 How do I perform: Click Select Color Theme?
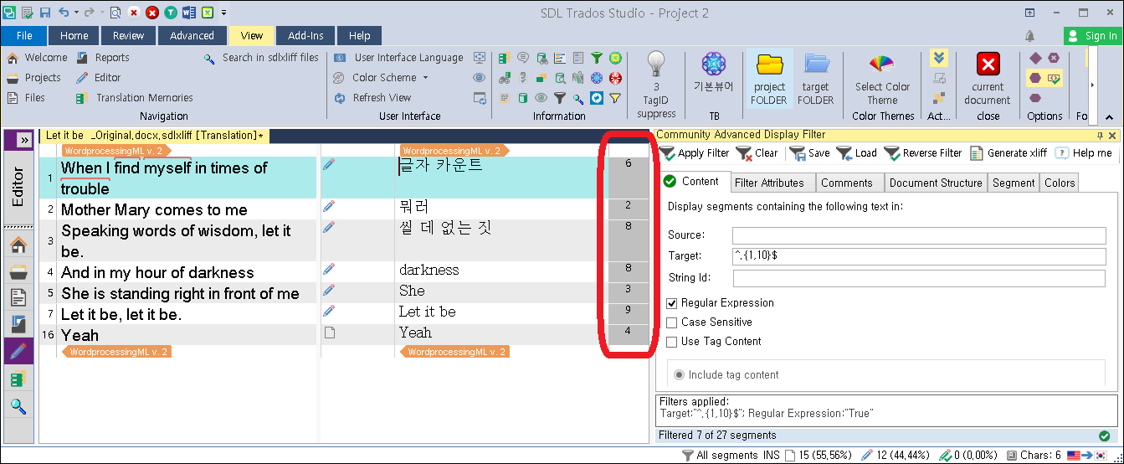pos(882,79)
